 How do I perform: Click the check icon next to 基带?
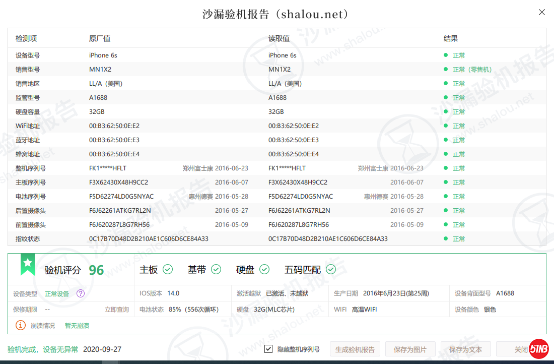click(x=216, y=270)
